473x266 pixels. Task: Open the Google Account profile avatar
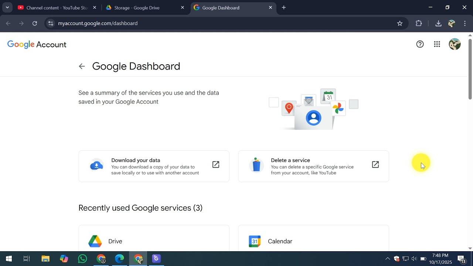point(455,44)
